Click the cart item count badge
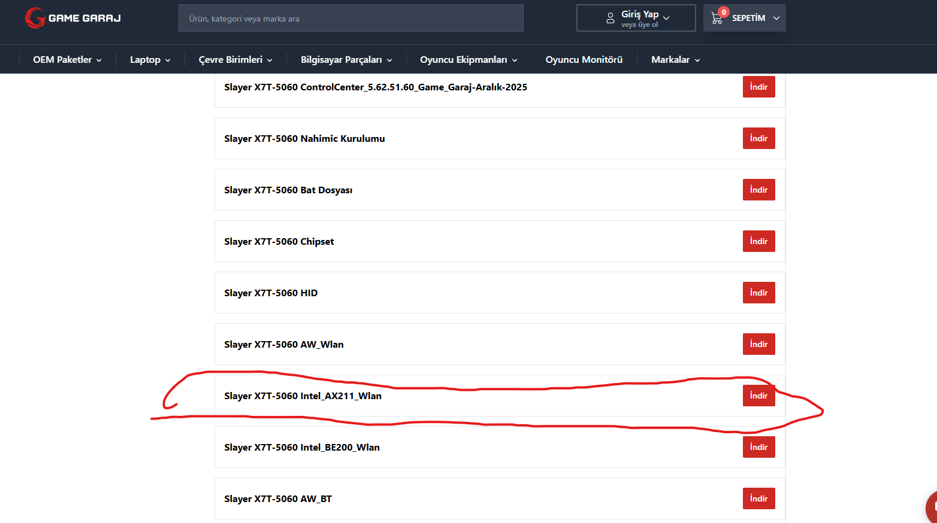This screenshot has height=523, width=937. click(724, 12)
